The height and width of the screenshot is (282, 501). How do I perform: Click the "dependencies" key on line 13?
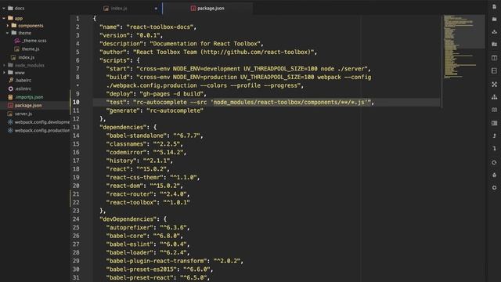click(124, 127)
